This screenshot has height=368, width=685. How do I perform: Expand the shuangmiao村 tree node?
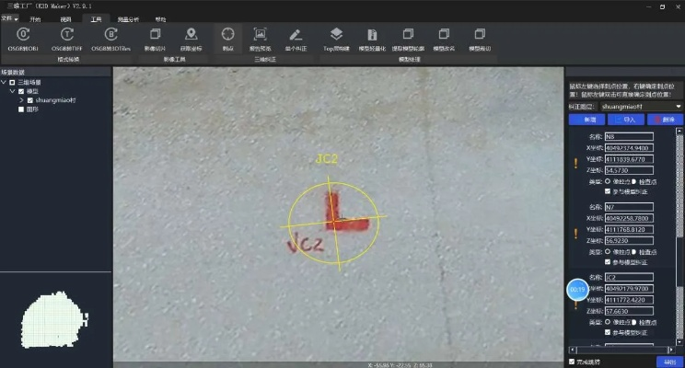22,100
